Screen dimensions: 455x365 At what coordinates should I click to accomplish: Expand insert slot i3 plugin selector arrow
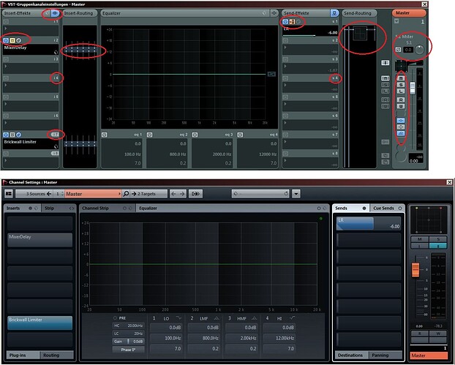(x=6, y=66)
